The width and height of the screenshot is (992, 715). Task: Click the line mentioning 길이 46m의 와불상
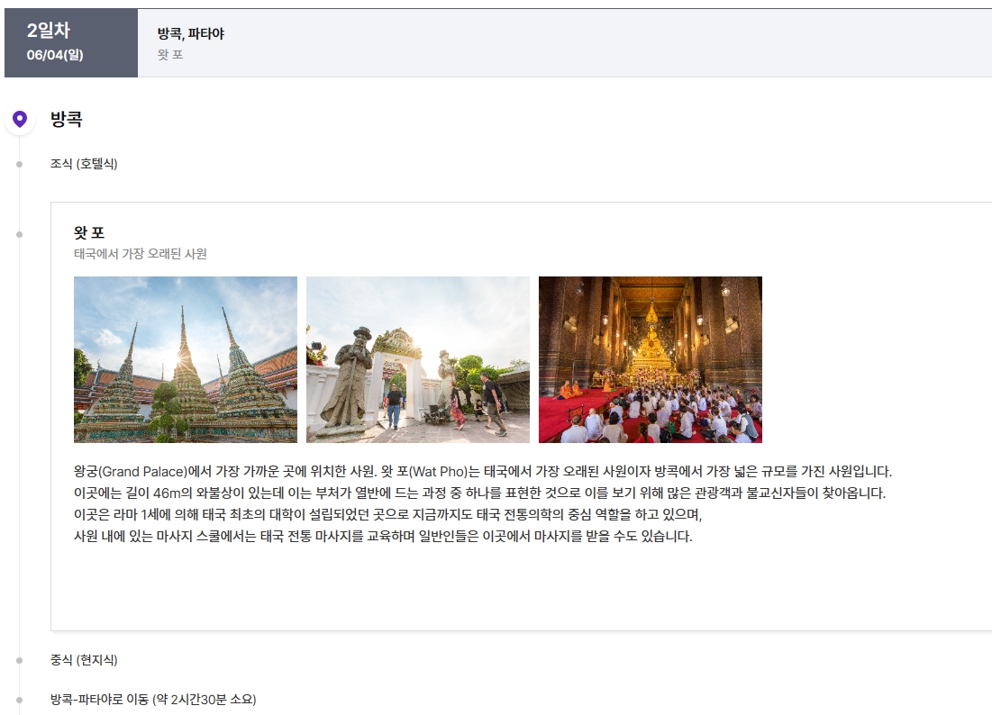click(x=479, y=493)
